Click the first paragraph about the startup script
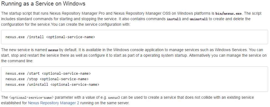 131,19
